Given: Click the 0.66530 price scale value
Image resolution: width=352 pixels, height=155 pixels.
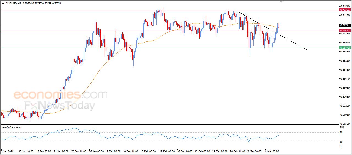Looking at the screenshot, I should (345, 124).
